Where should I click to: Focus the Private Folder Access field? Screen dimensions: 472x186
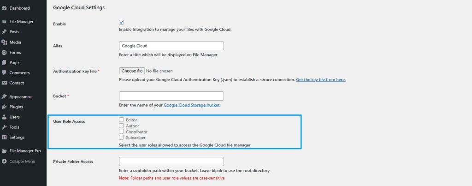(x=171, y=162)
